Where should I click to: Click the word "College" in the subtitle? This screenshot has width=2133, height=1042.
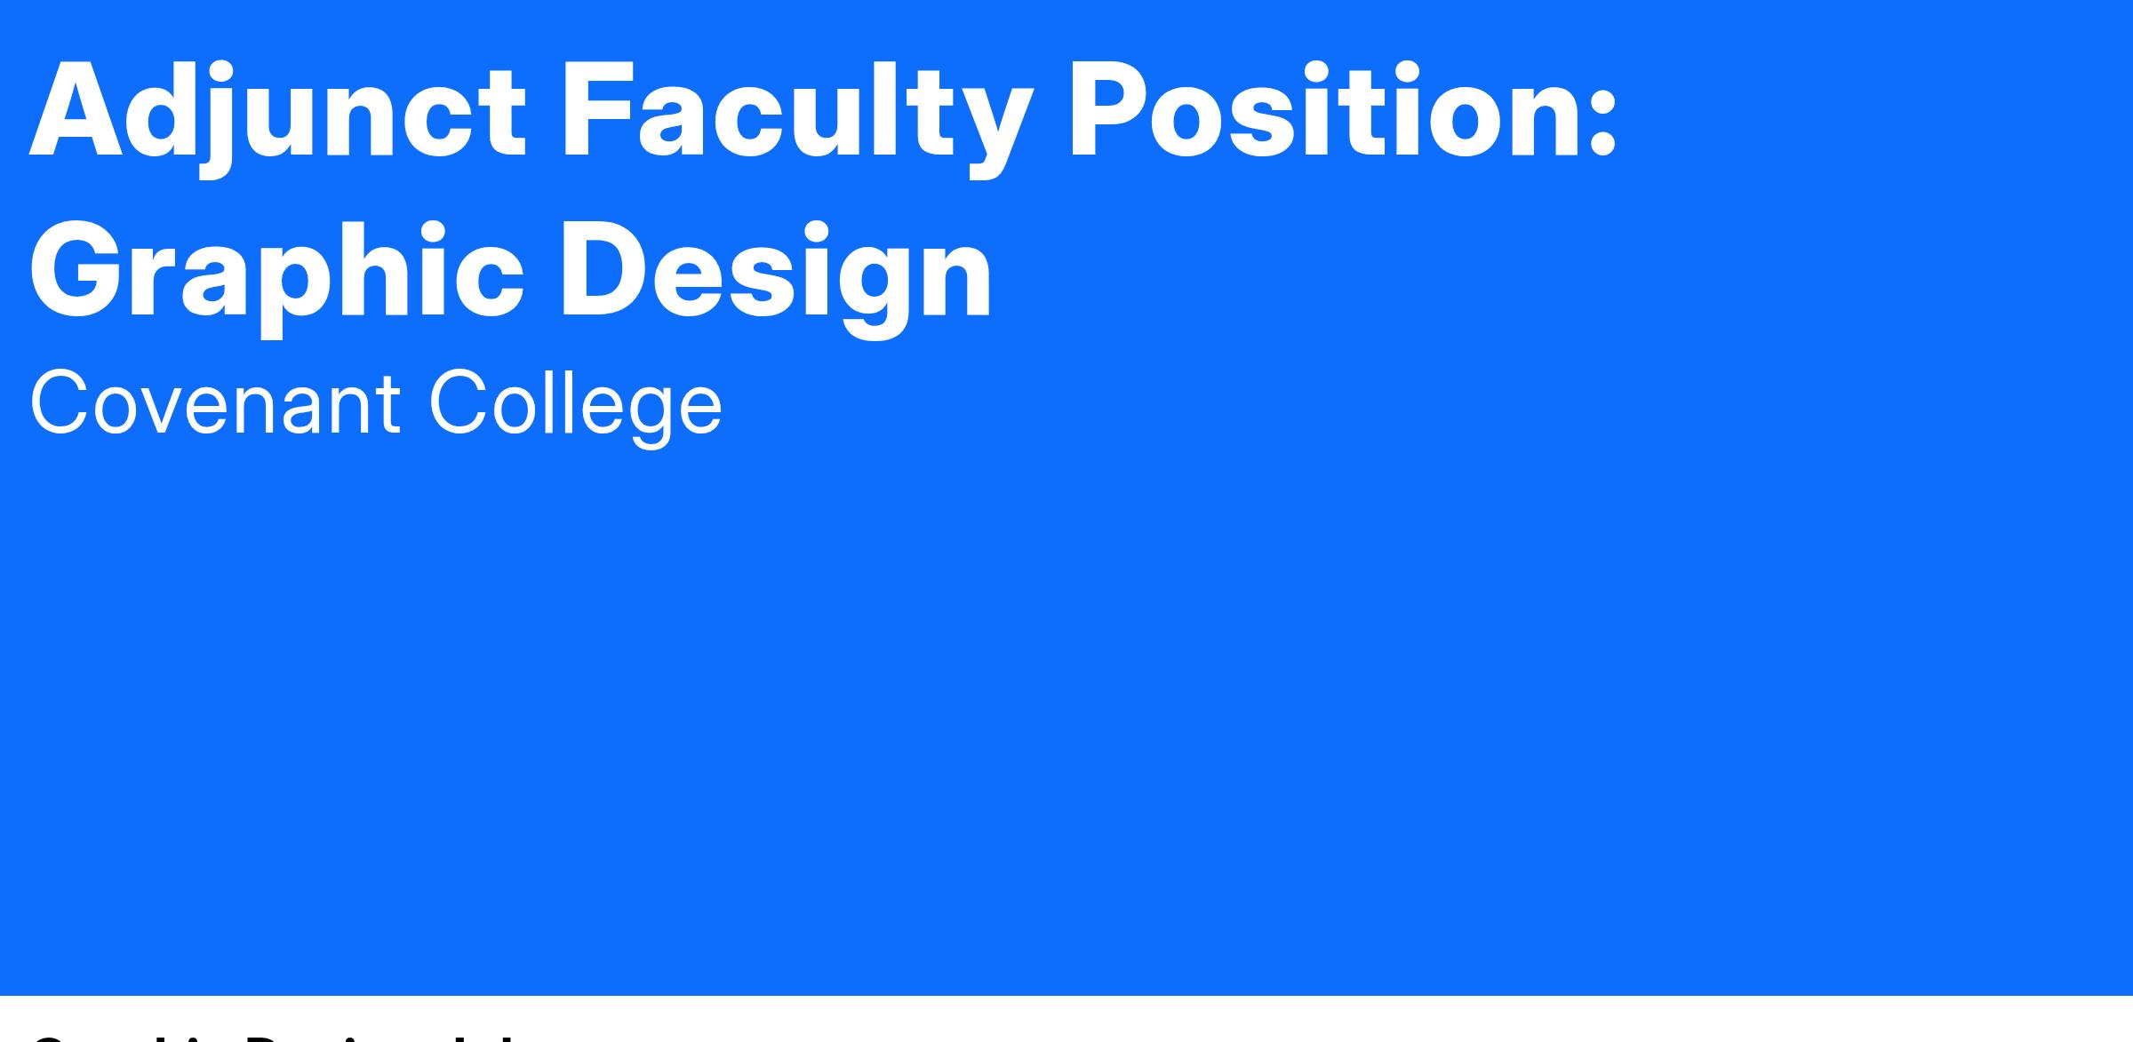575,405
